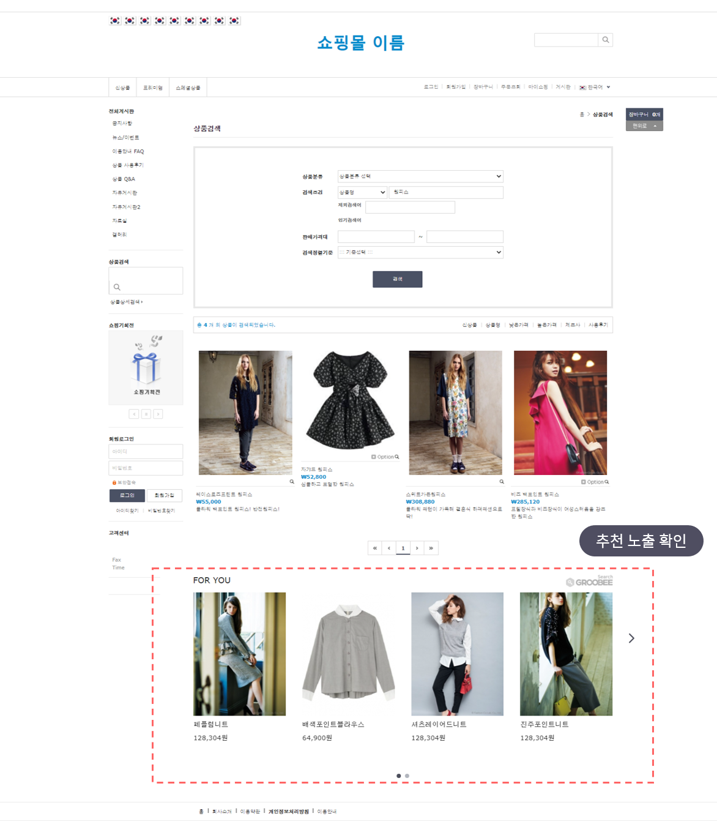Go to the last results page
Viewport: 717px width, 827px height.
[x=431, y=548]
